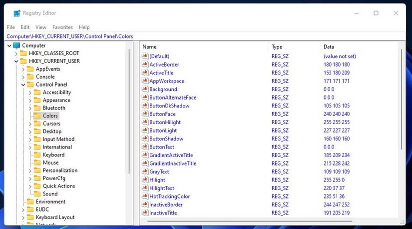The width and height of the screenshot is (412, 229).
Task: Select the string icon beside HotTrackingColor
Action: click(145, 196)
